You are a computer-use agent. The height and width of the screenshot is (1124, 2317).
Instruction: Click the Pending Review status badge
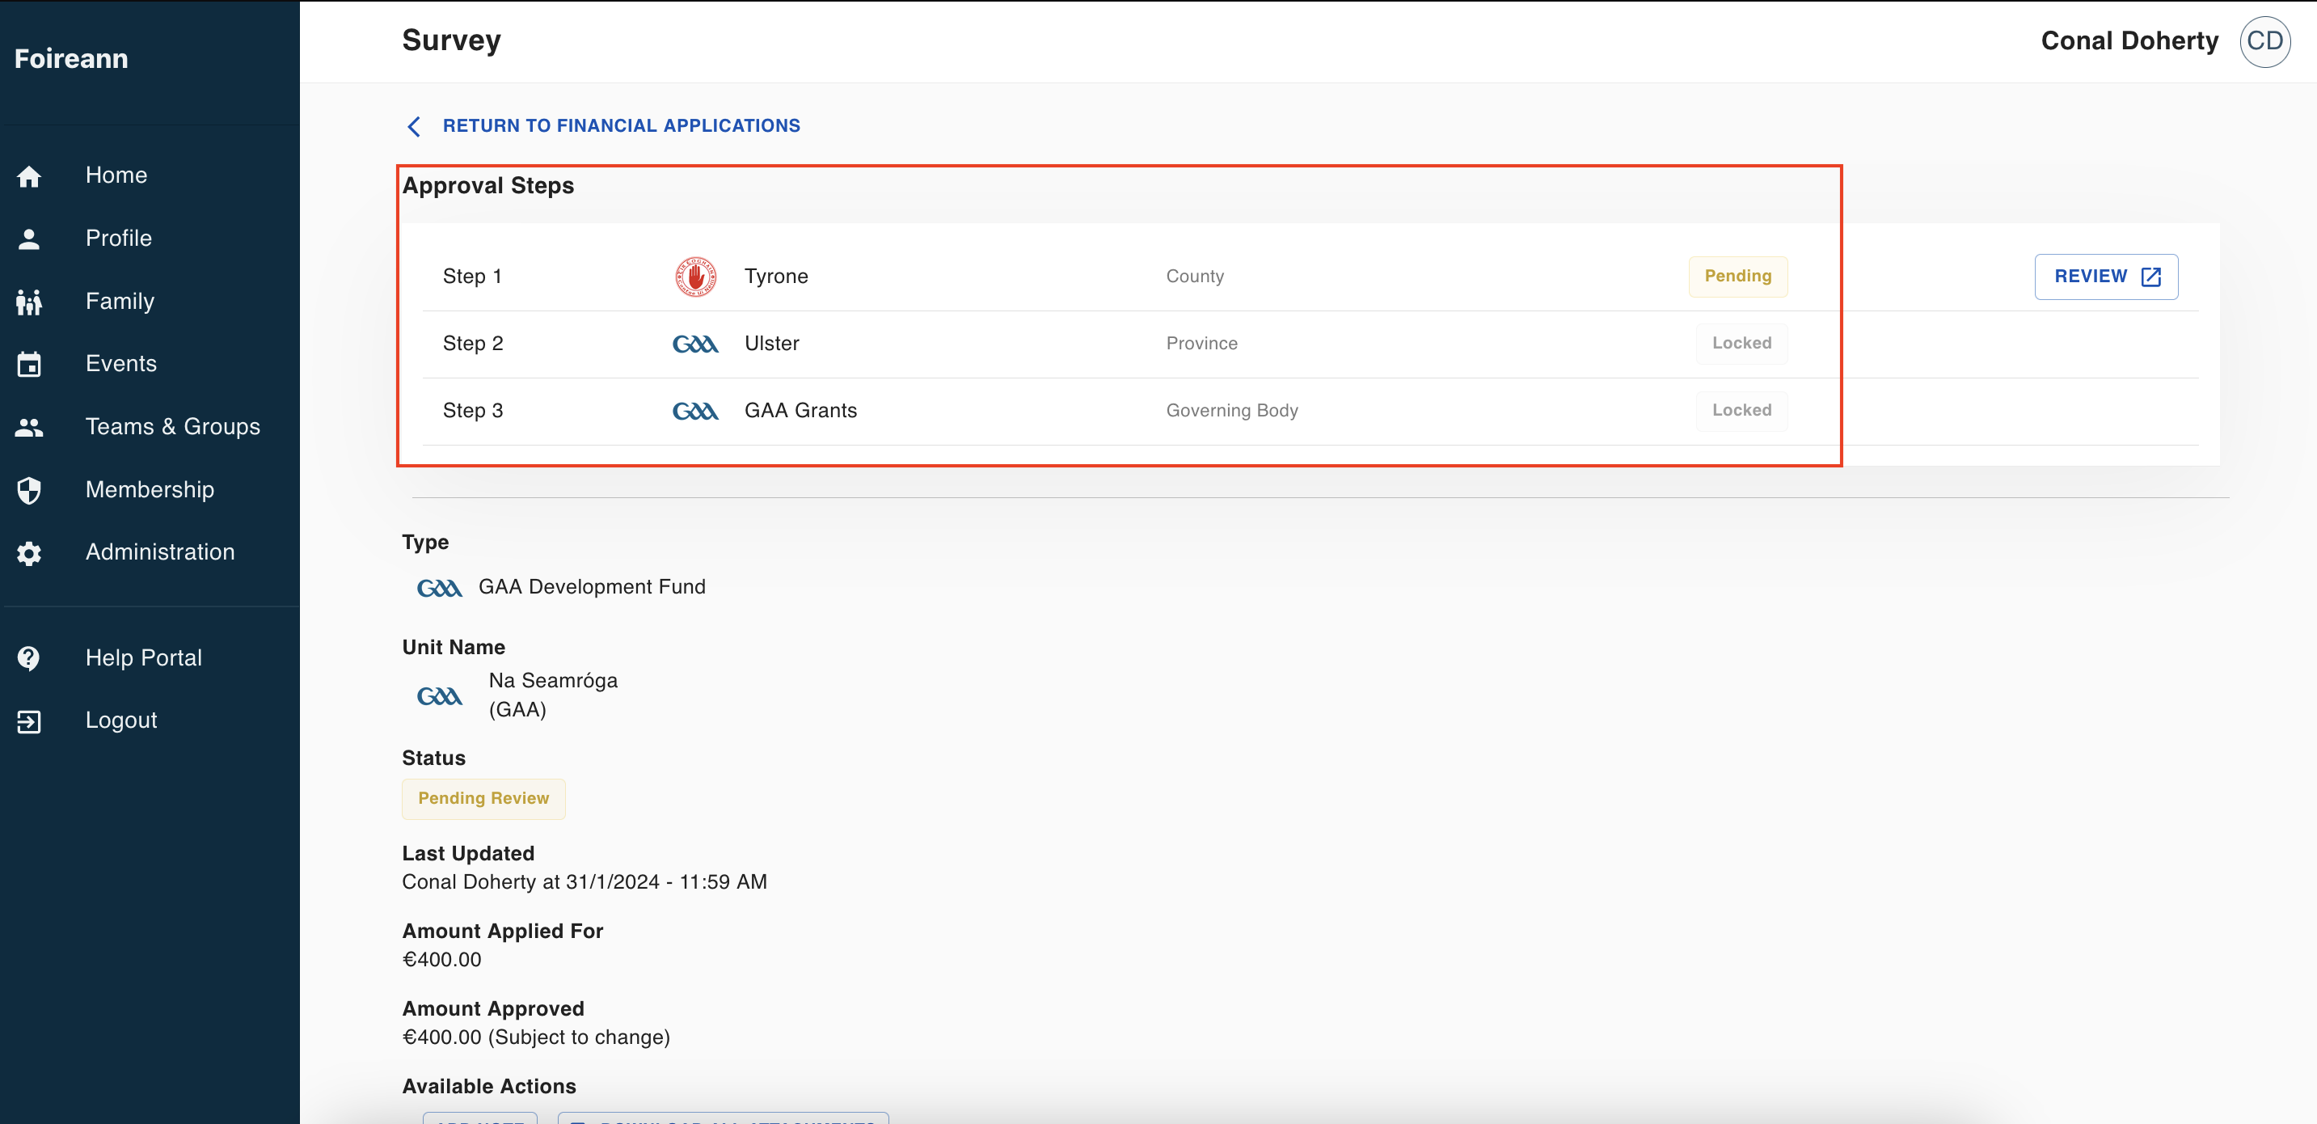pyautogui.click(x=483, y=798)
